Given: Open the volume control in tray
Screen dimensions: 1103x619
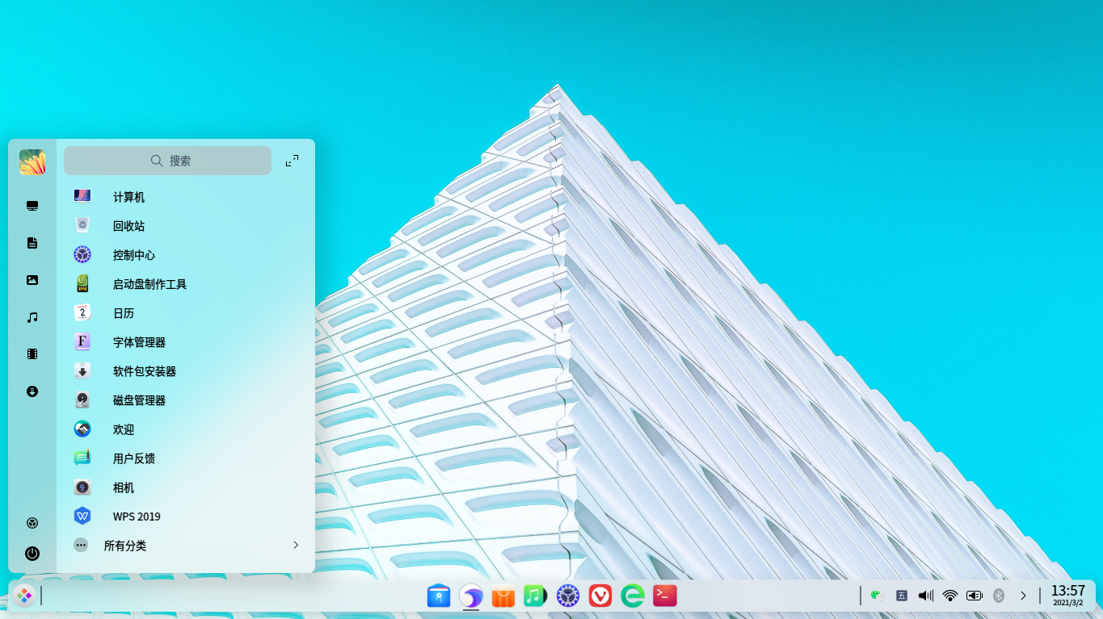Looking at the screenshot, I should pos(926,596).
